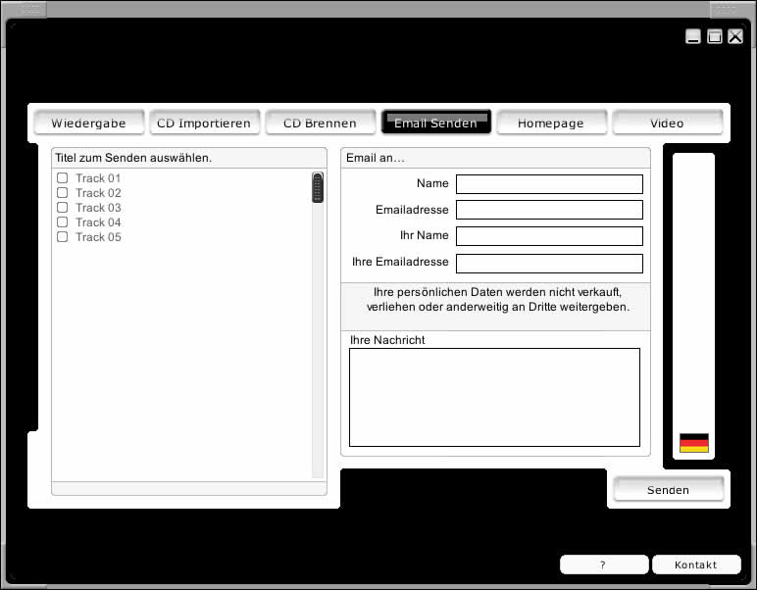Close the application window

click(x=735, y=37)
